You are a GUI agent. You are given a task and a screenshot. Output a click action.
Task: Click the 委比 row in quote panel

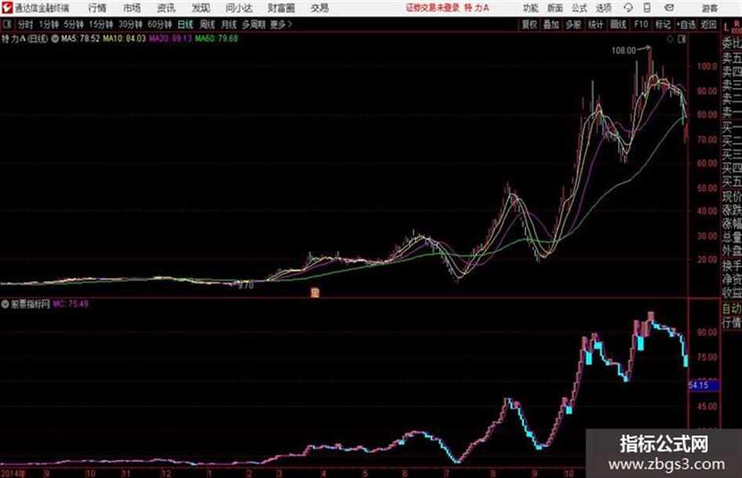(732, 44)
